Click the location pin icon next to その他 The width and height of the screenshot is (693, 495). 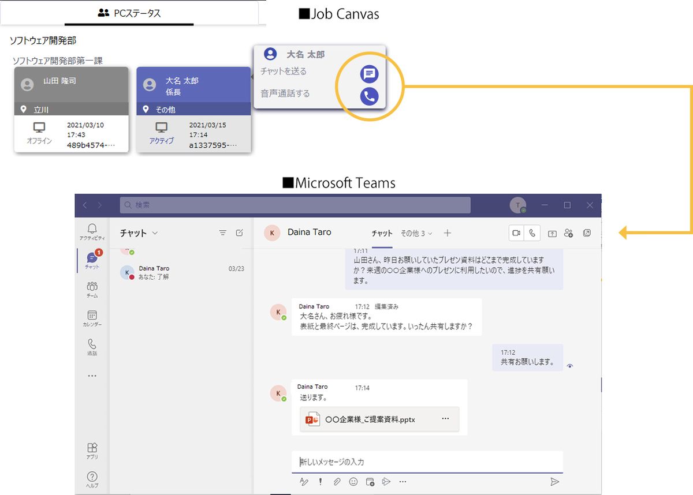[x=146, y=109]
